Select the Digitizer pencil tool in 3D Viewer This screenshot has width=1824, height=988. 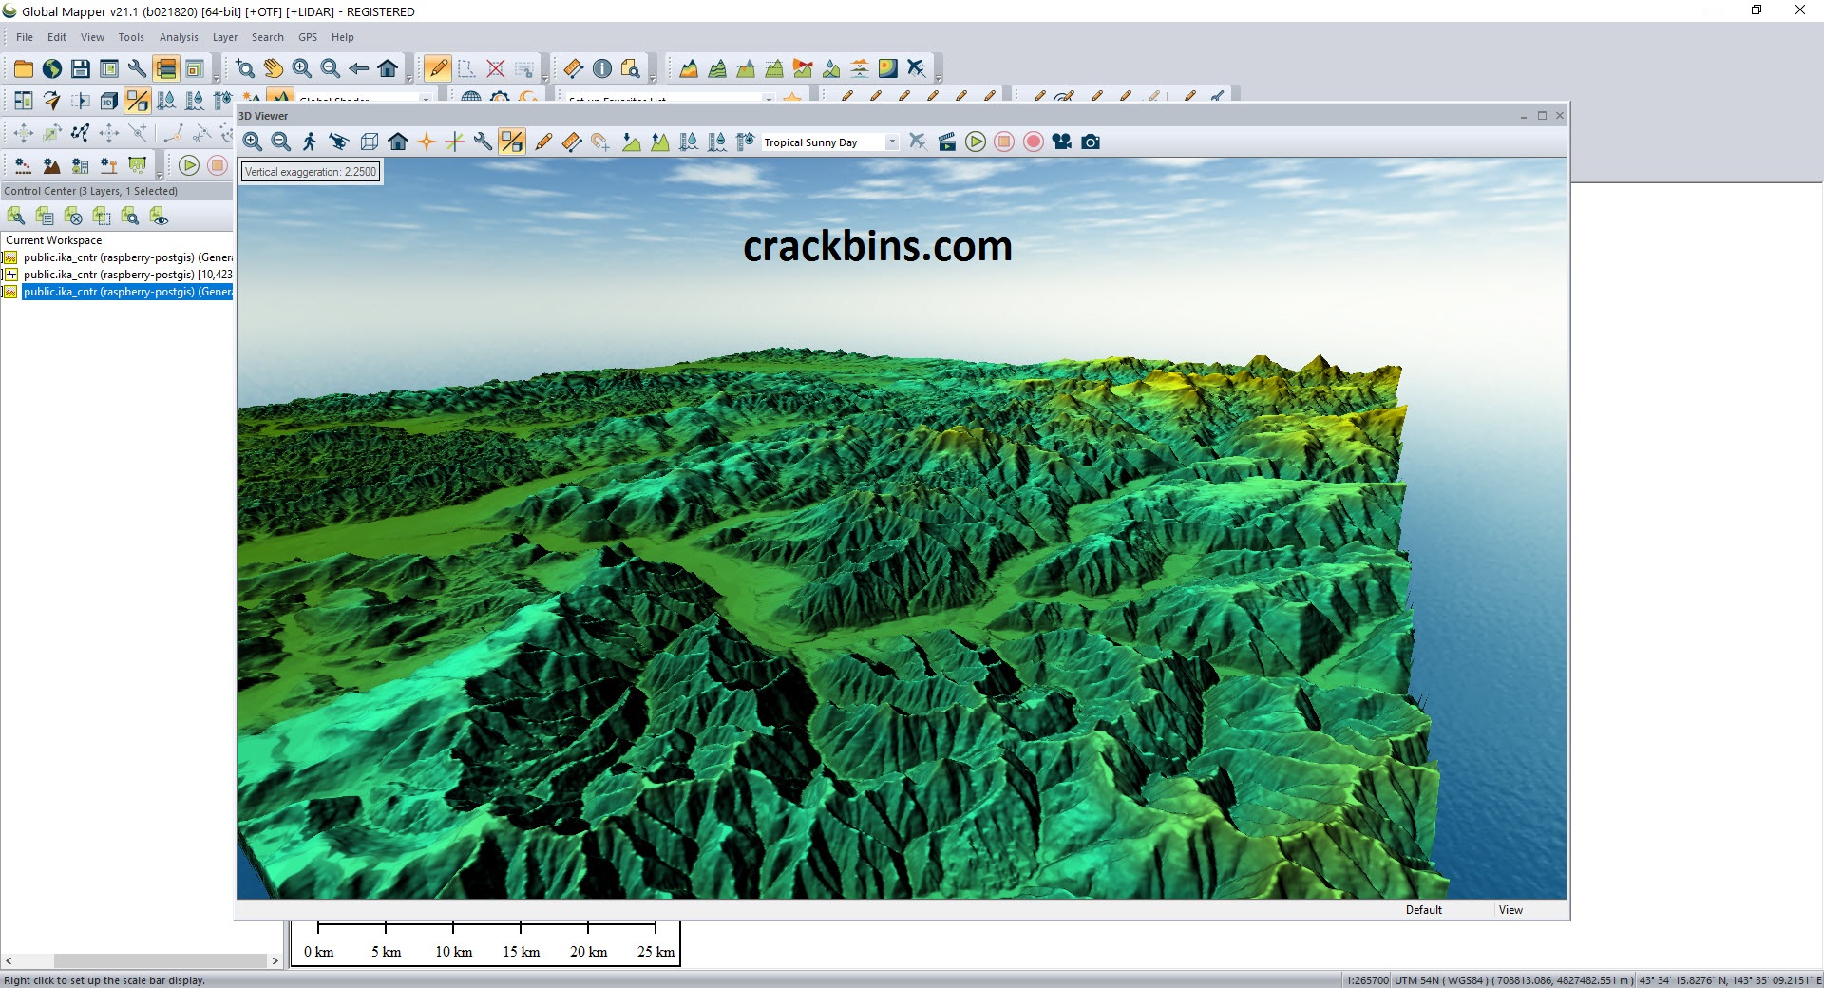543,142
